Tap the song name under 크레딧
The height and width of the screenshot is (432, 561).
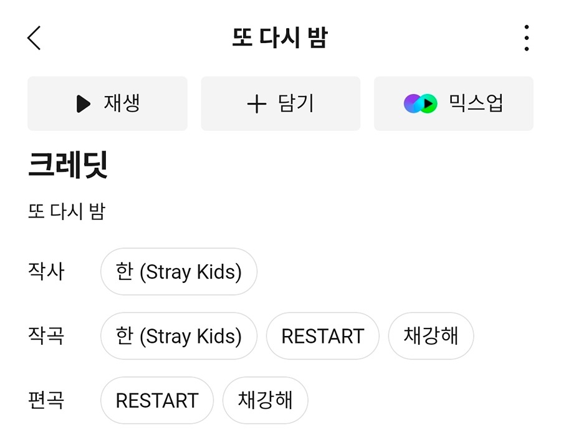[x=67, y=211]
